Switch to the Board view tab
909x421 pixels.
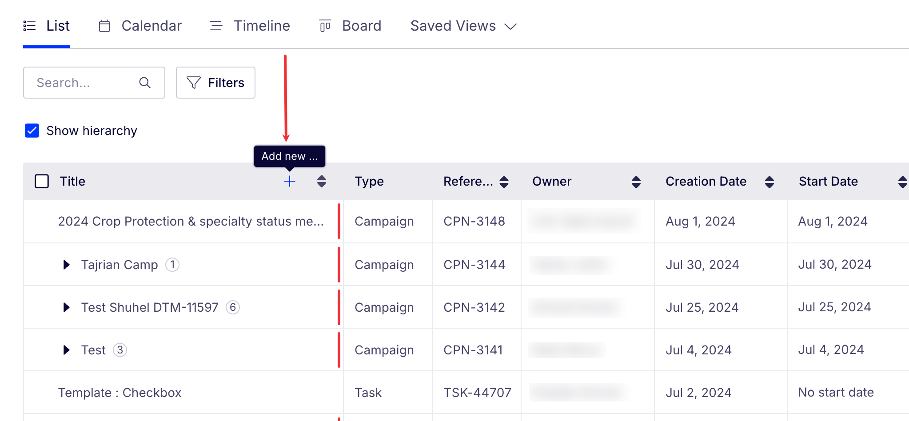(x=351, y=26)
